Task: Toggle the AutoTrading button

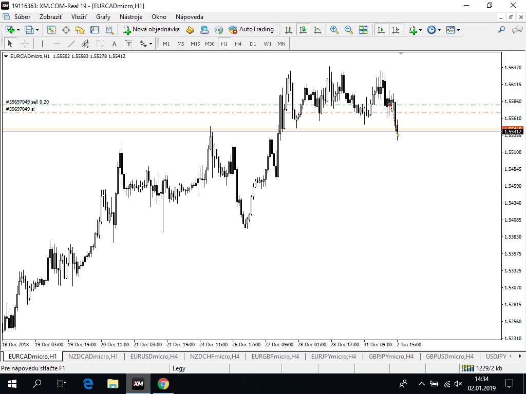Action: click(251, 30)
